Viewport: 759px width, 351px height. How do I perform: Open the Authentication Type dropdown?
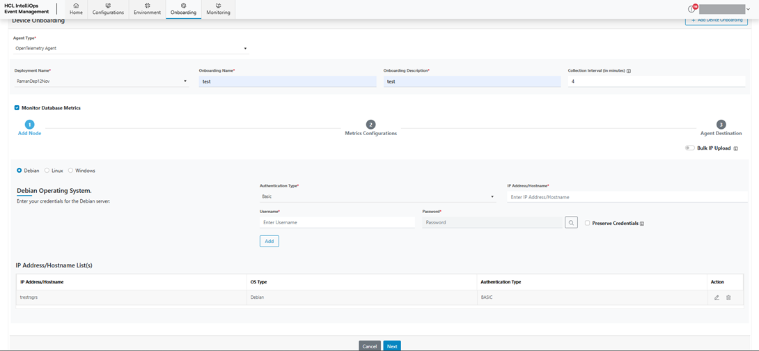pos(377,196)
